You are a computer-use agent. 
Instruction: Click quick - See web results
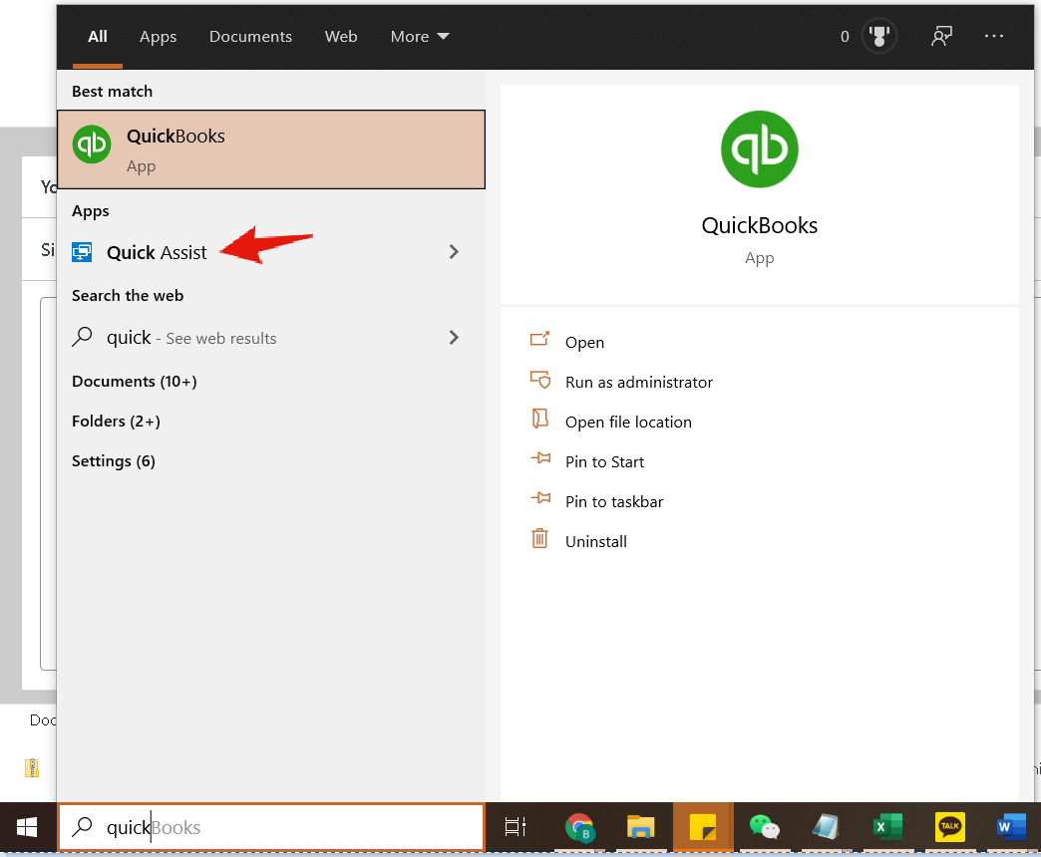tap(191, 338)
